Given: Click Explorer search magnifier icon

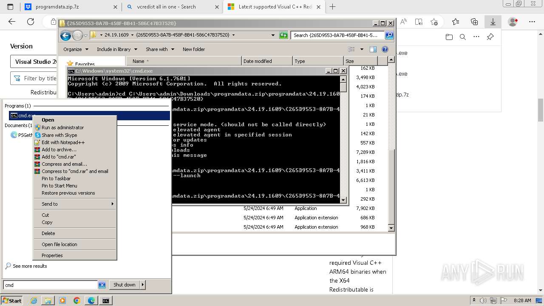Looking at the screenshot, I should coord(389,35).
